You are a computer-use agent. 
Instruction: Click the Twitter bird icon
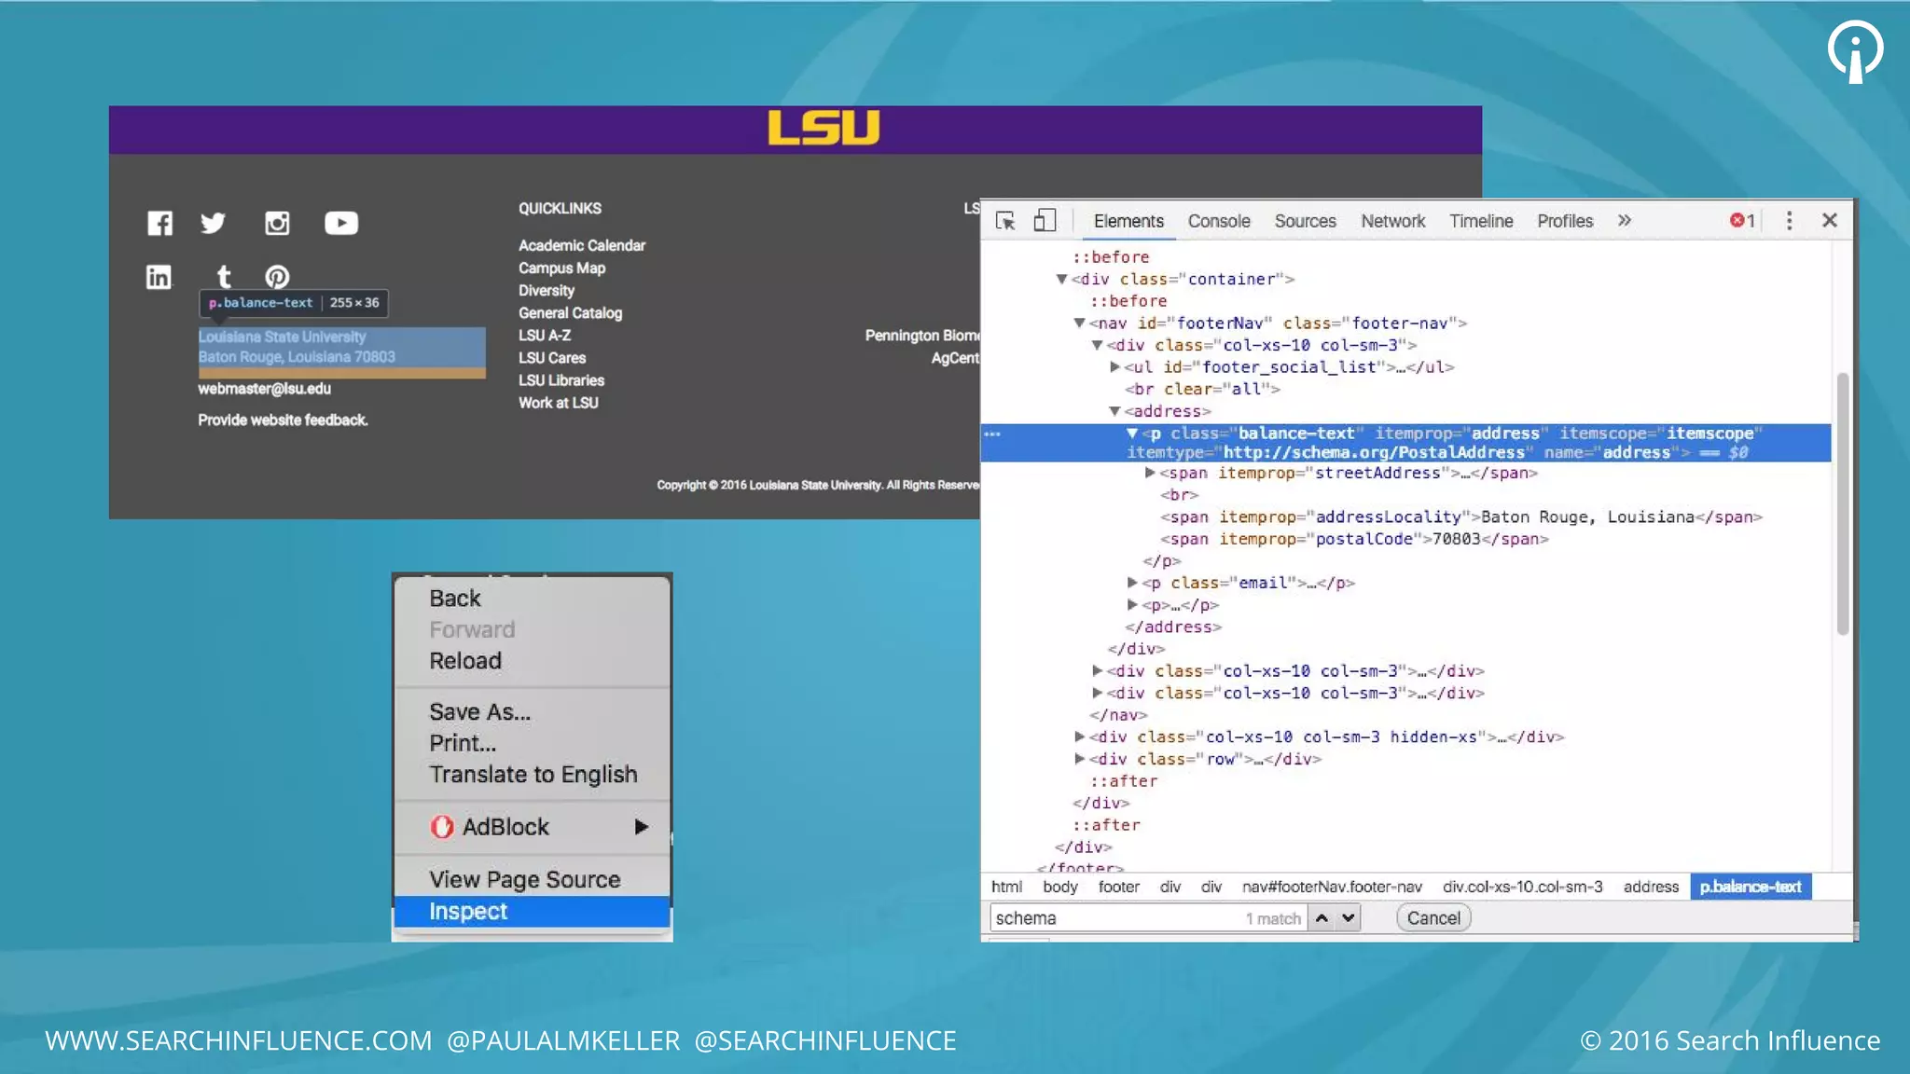[213, 224]
